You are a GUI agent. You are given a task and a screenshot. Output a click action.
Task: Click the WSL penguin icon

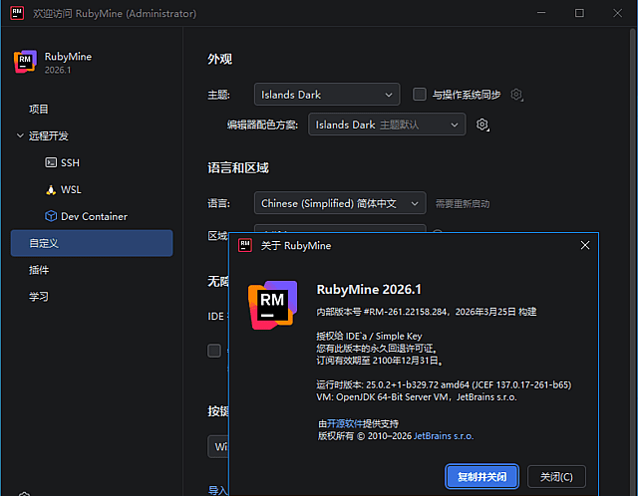click(51, 190)
